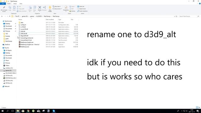Screen dimensions: 201x113
Task: Open the File menu tab
Action: point(3,4)
